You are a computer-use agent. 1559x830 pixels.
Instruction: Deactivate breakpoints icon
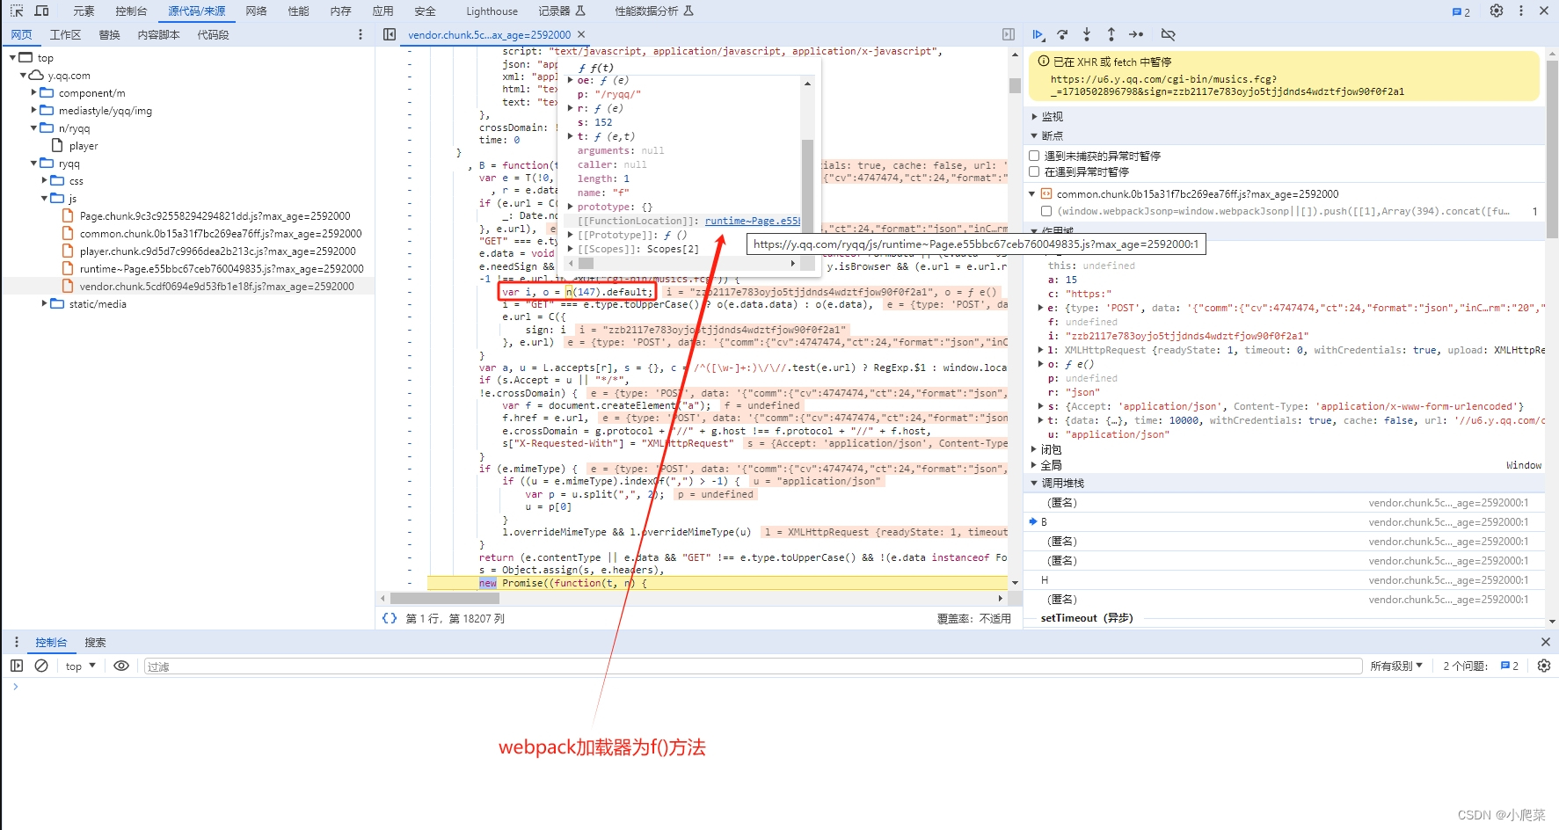(x=1168, y=34)
